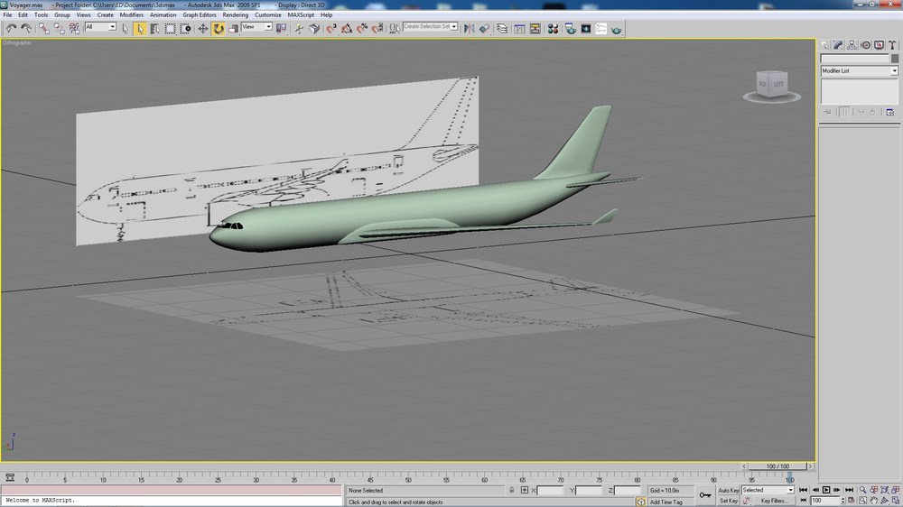Click the Zoom magnifier icon
This screenshot has height=507, width=903.
(862, 490)
